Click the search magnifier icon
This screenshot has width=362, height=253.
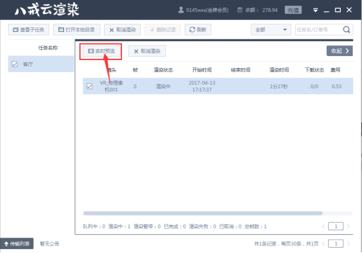pos(346,29)
